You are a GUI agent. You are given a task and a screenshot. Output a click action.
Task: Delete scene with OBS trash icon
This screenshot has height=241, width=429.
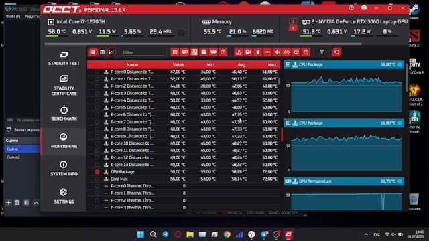click(x=17, y=202)
